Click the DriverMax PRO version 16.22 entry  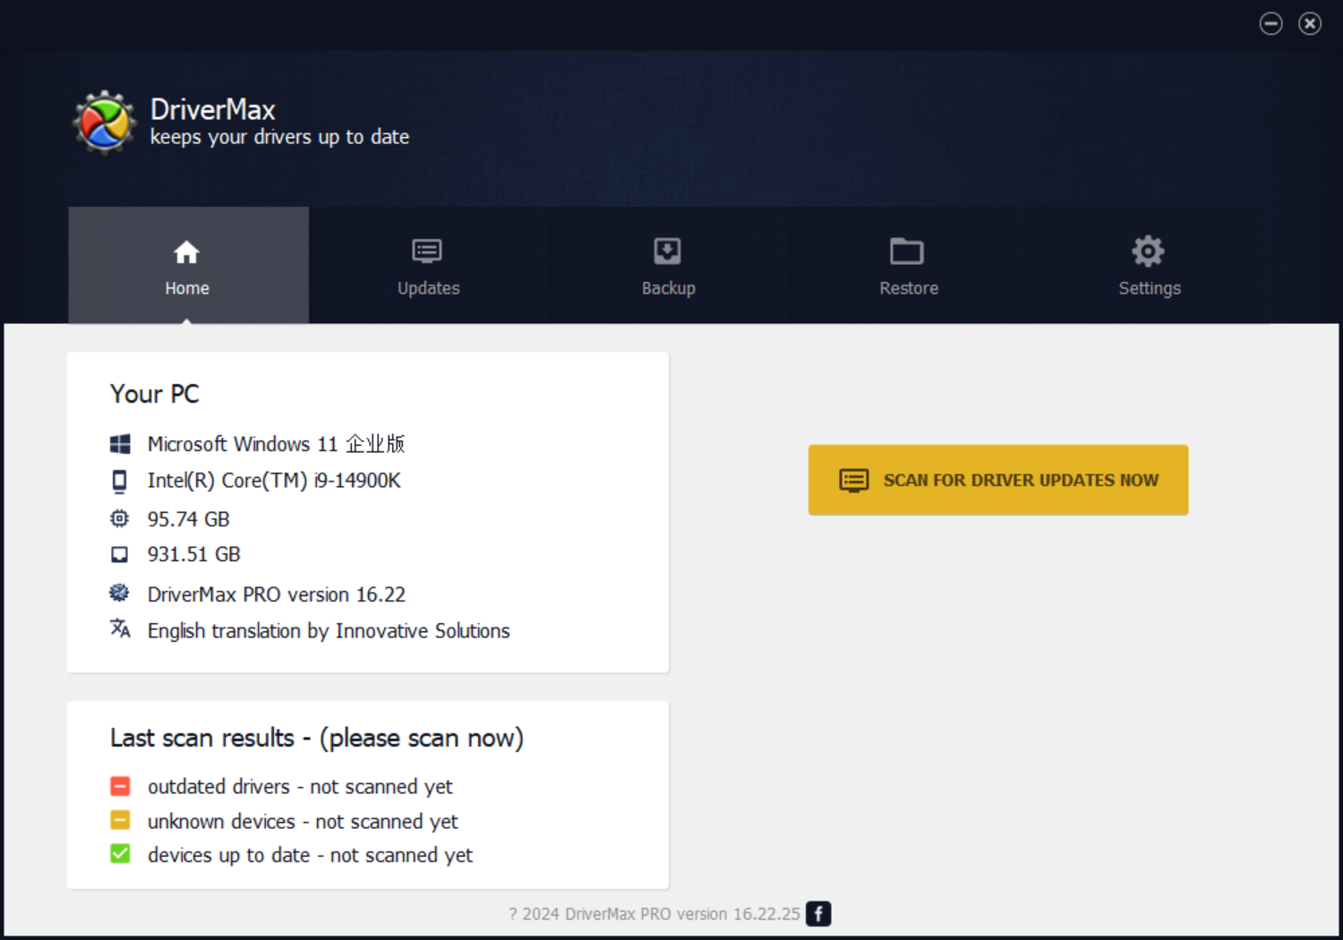tap(276, 594)
